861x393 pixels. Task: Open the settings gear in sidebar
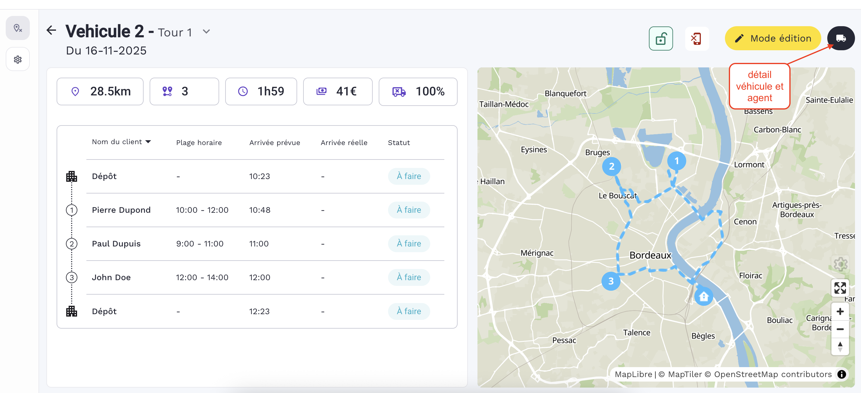18,60
